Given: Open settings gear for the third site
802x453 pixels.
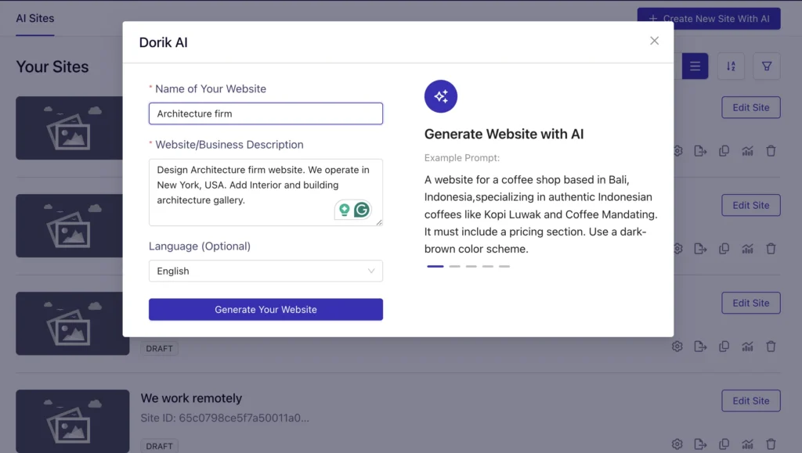Looking at the screenshot, I should point(677,347).
